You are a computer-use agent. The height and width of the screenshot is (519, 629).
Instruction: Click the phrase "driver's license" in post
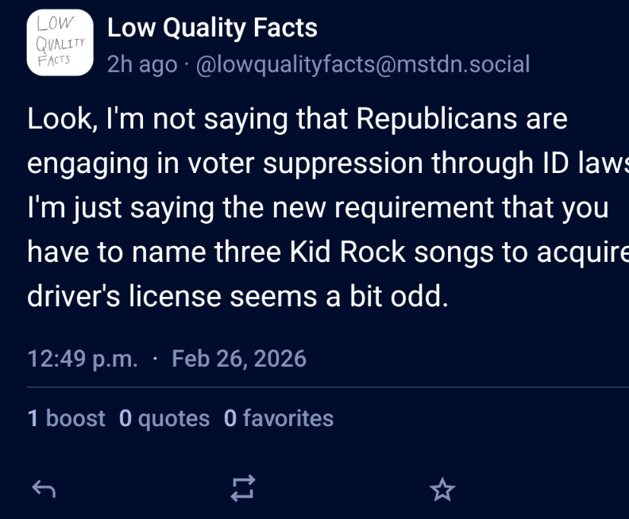(x=114, y=298)
